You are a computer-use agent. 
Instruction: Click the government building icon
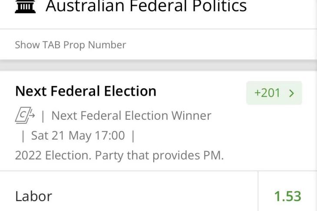pos(25,7)
